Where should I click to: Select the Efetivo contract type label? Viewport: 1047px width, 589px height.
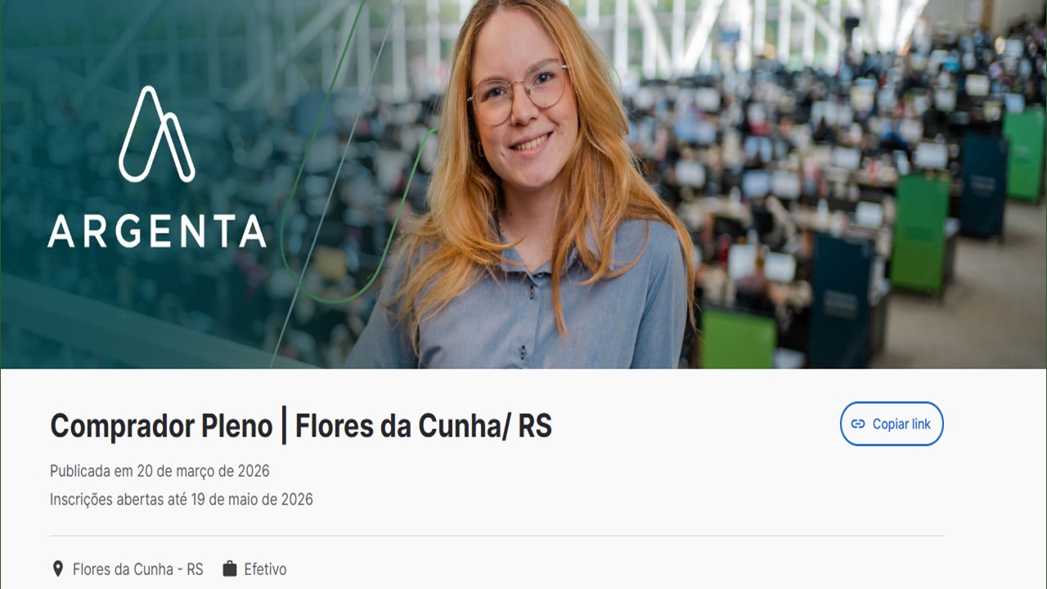coord(265,569)
